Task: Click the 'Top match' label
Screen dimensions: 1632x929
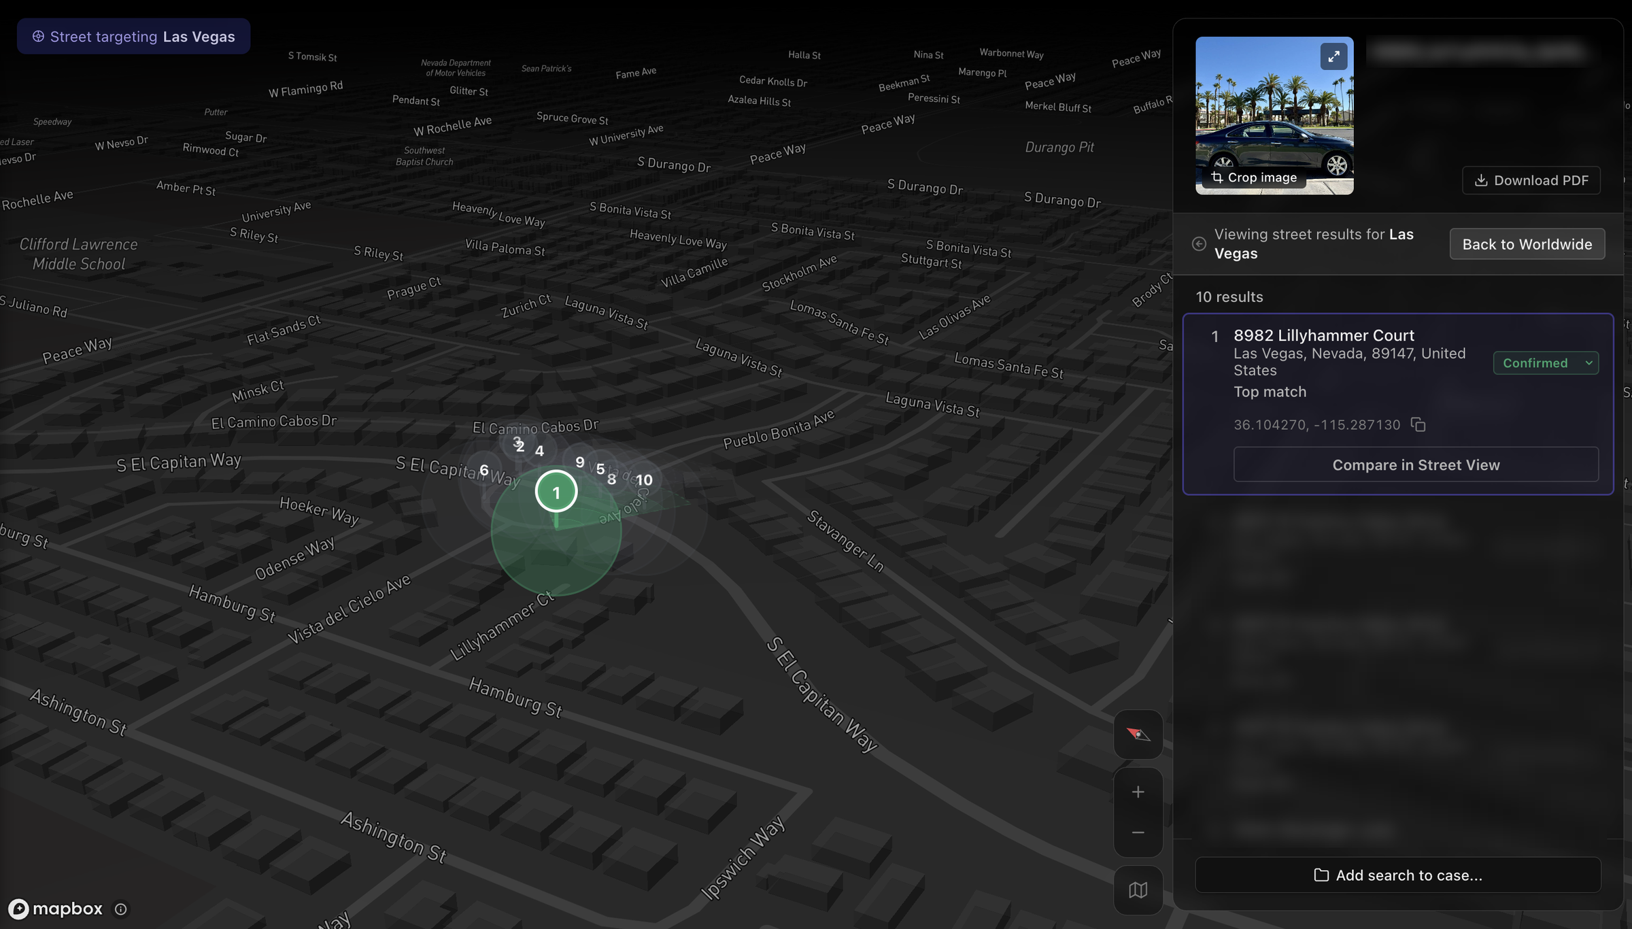Action: pos(1270,392)
